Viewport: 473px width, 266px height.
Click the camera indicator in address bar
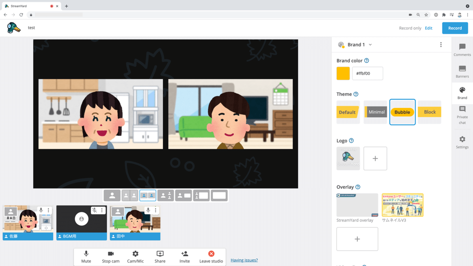click(x=410, y=15)
